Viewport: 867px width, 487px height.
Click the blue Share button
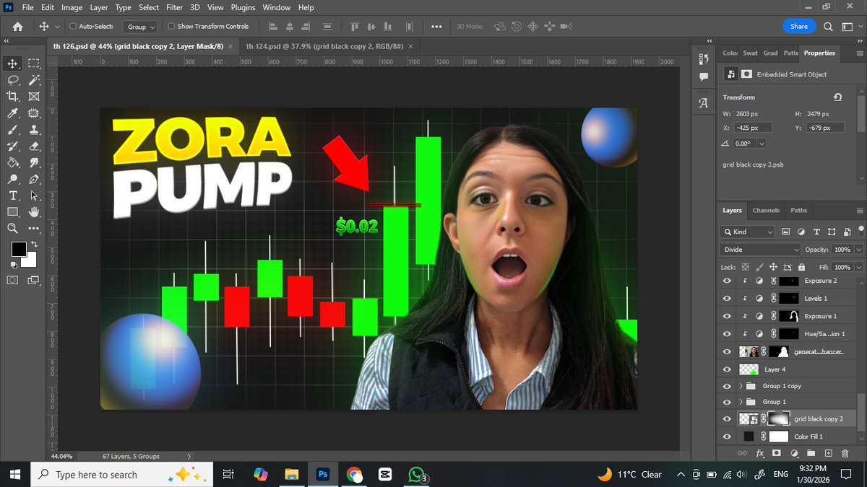coord(798,26)
